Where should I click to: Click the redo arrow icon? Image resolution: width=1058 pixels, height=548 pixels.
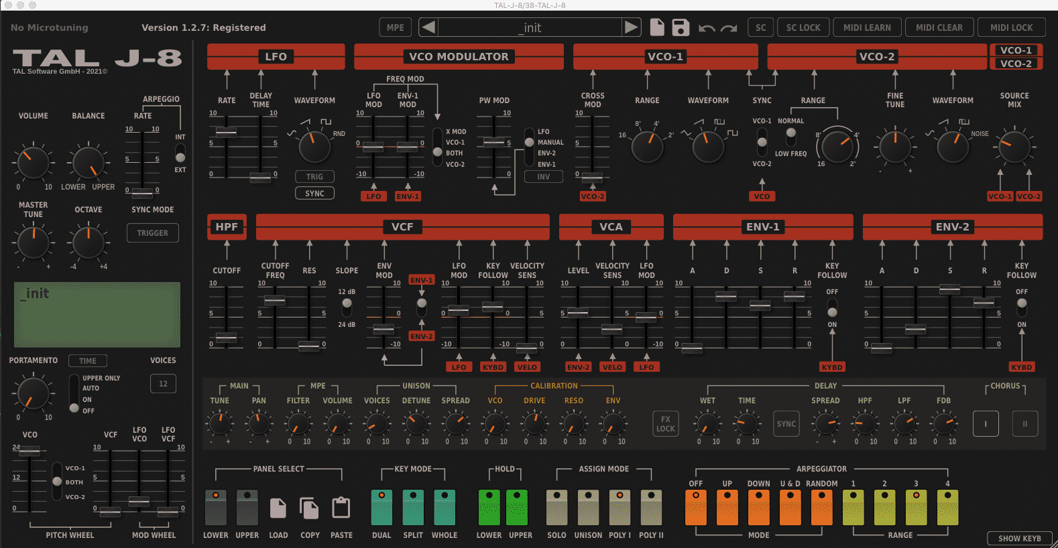[x=729, y=28]
